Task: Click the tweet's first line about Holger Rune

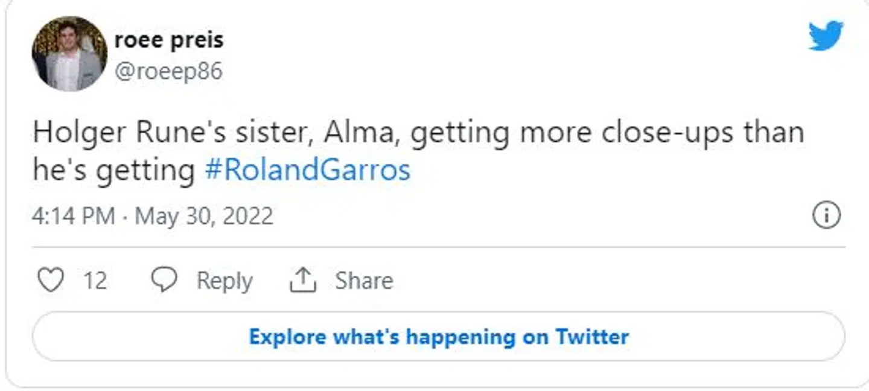Action: click(x=418, y=133)
